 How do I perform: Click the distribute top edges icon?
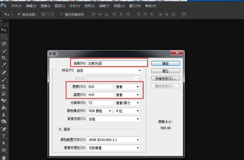pos(139,14)
